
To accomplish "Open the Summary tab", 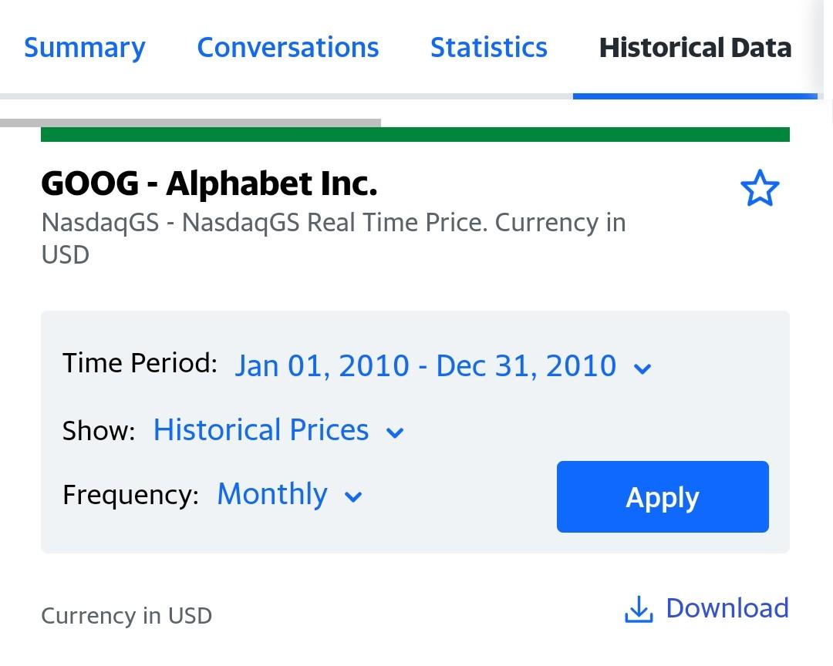I will pos(84,48).
